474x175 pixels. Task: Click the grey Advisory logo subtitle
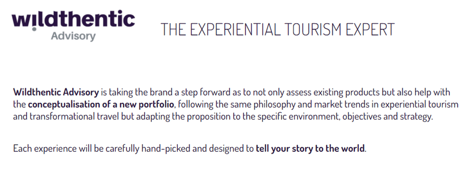click(x=73, y=36)
